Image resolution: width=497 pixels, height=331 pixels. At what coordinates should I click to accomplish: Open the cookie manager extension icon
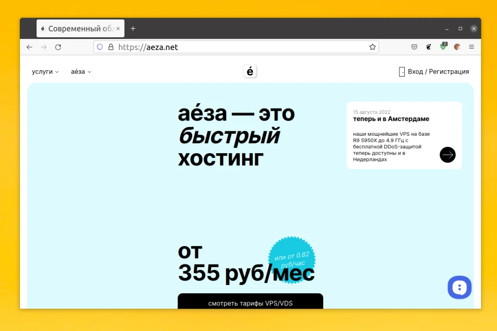click(x=458, y=47)
